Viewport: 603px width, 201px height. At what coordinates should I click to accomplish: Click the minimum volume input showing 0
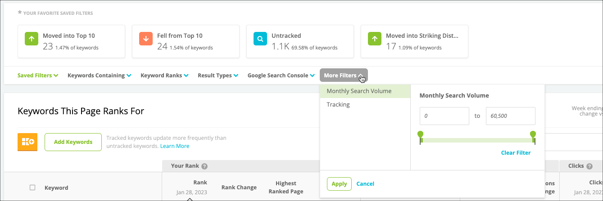click(444, 116)
